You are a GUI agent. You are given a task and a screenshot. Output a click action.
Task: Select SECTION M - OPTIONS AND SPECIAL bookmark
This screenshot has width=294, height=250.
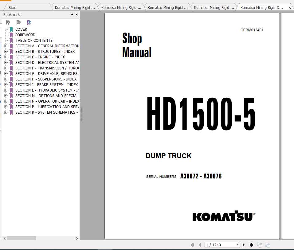(x=47, y=96)
